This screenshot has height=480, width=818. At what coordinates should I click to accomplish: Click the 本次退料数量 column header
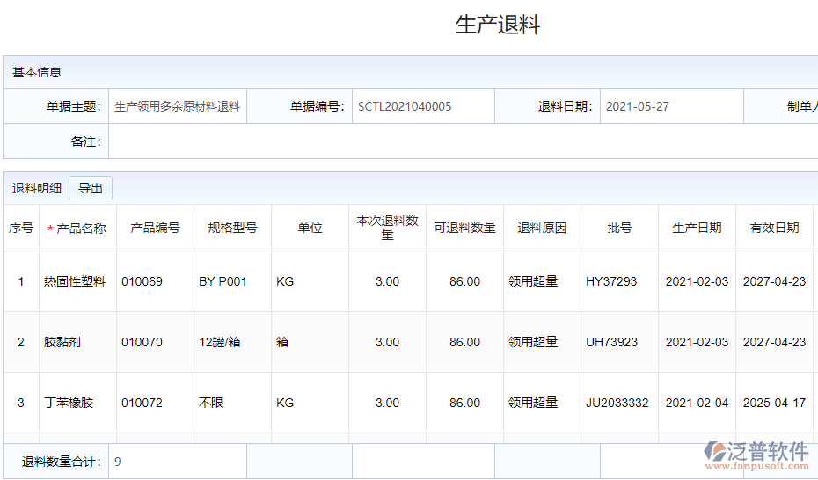pos(387,228)
